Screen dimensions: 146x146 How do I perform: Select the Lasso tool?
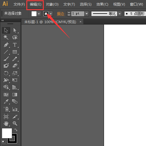pos(15,37)
